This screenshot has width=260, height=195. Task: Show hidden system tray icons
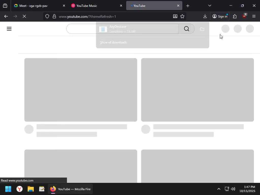[x=219, y=189]
